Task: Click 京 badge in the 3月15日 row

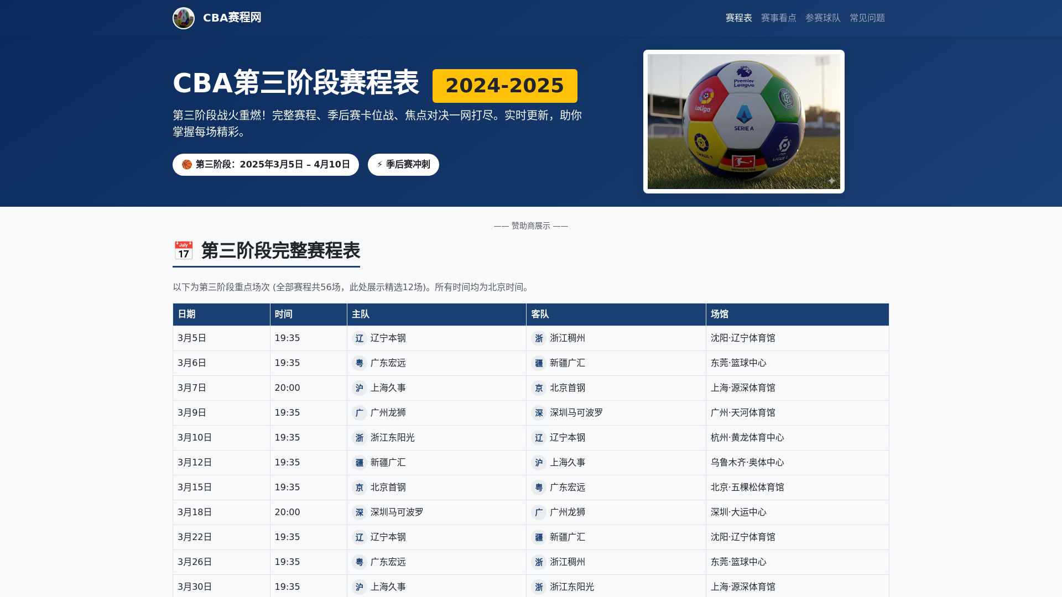Action: click(x=360, y=488)
